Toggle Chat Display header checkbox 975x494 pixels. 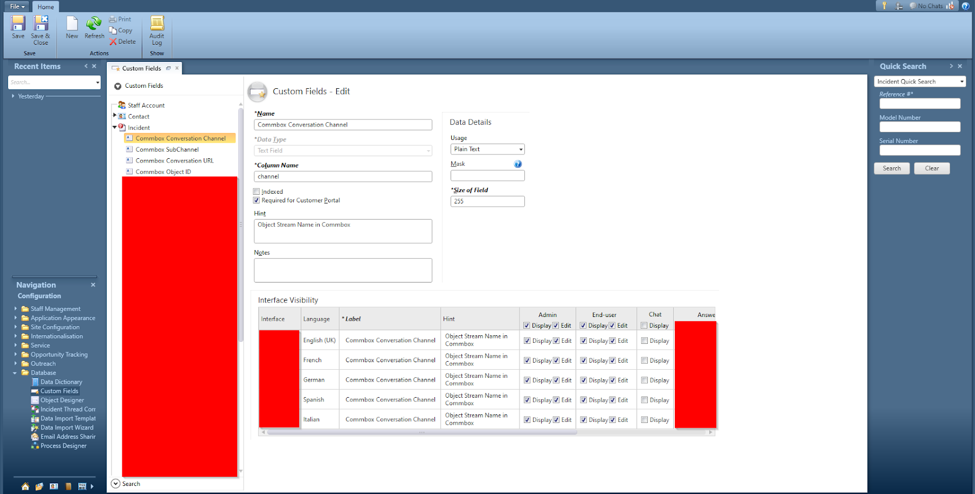[644, 326]
